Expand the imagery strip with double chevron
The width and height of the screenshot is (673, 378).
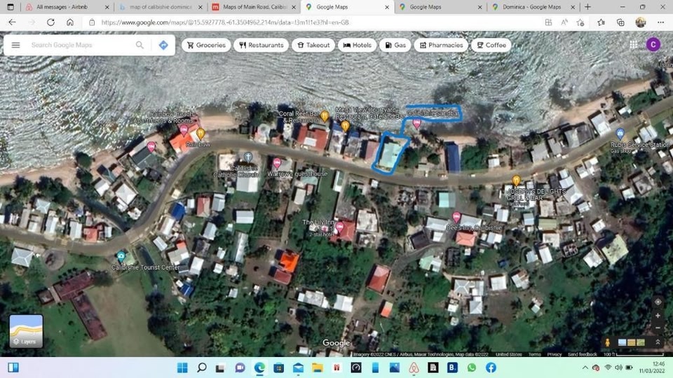[658, 342]
